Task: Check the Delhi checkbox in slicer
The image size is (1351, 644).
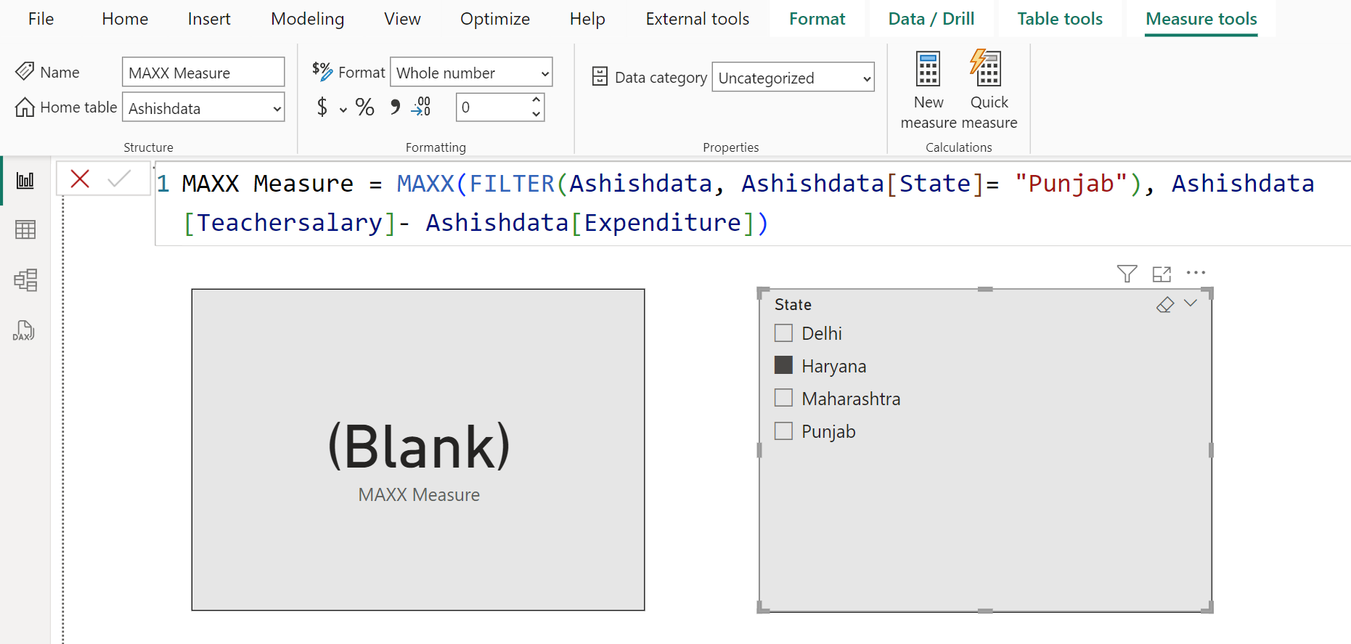Action: (784, 333)
